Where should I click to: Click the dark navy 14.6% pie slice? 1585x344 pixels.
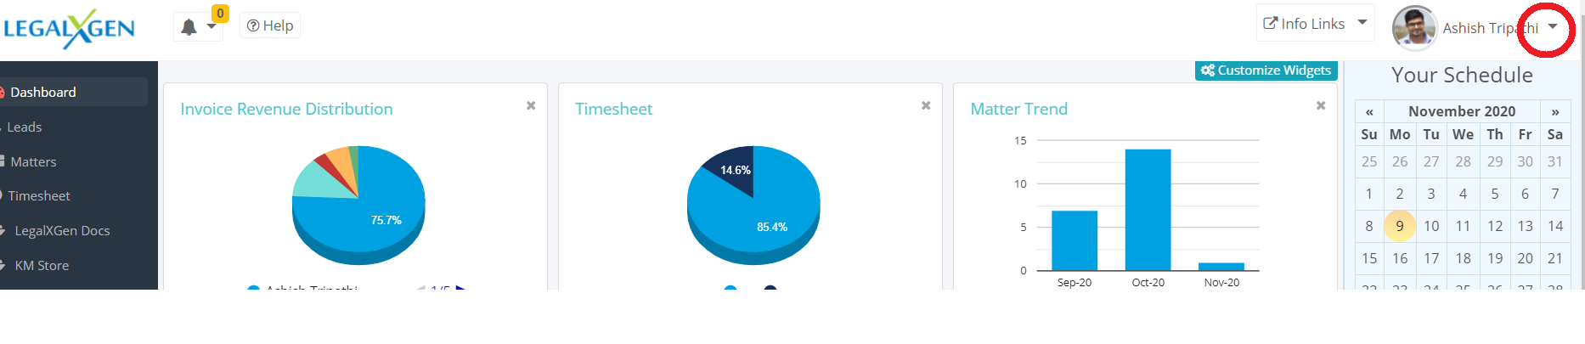point(732,168)
